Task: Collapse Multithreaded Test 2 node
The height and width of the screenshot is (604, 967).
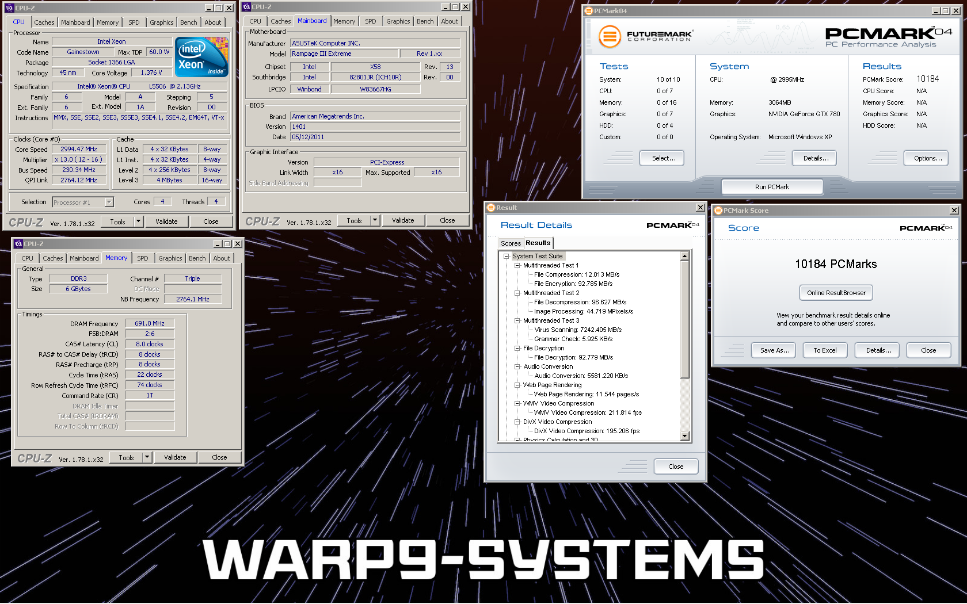Action: pos(517,293)
